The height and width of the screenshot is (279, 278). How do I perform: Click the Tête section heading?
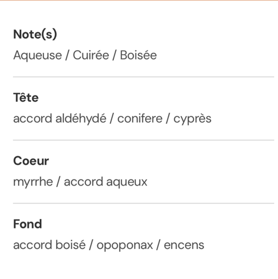26,97
